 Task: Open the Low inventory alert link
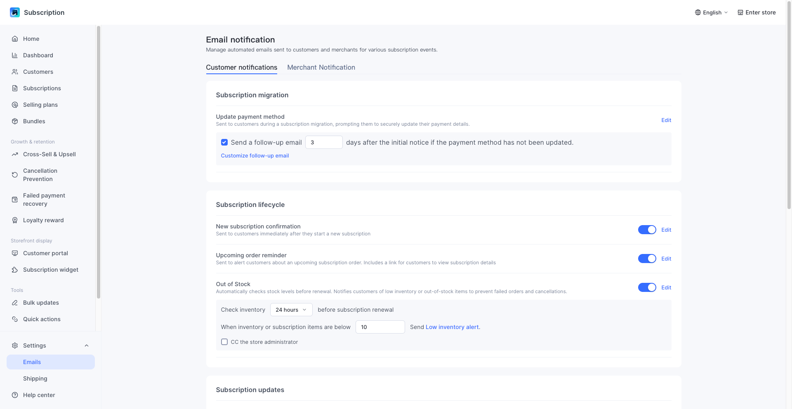452,327
